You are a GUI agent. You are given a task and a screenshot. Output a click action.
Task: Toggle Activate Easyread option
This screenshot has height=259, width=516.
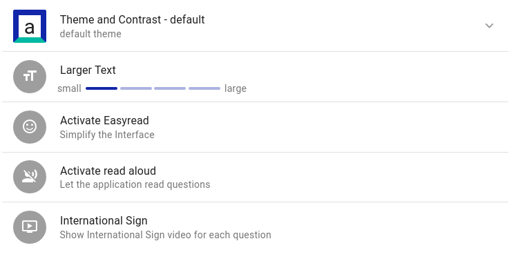[255, 127]
